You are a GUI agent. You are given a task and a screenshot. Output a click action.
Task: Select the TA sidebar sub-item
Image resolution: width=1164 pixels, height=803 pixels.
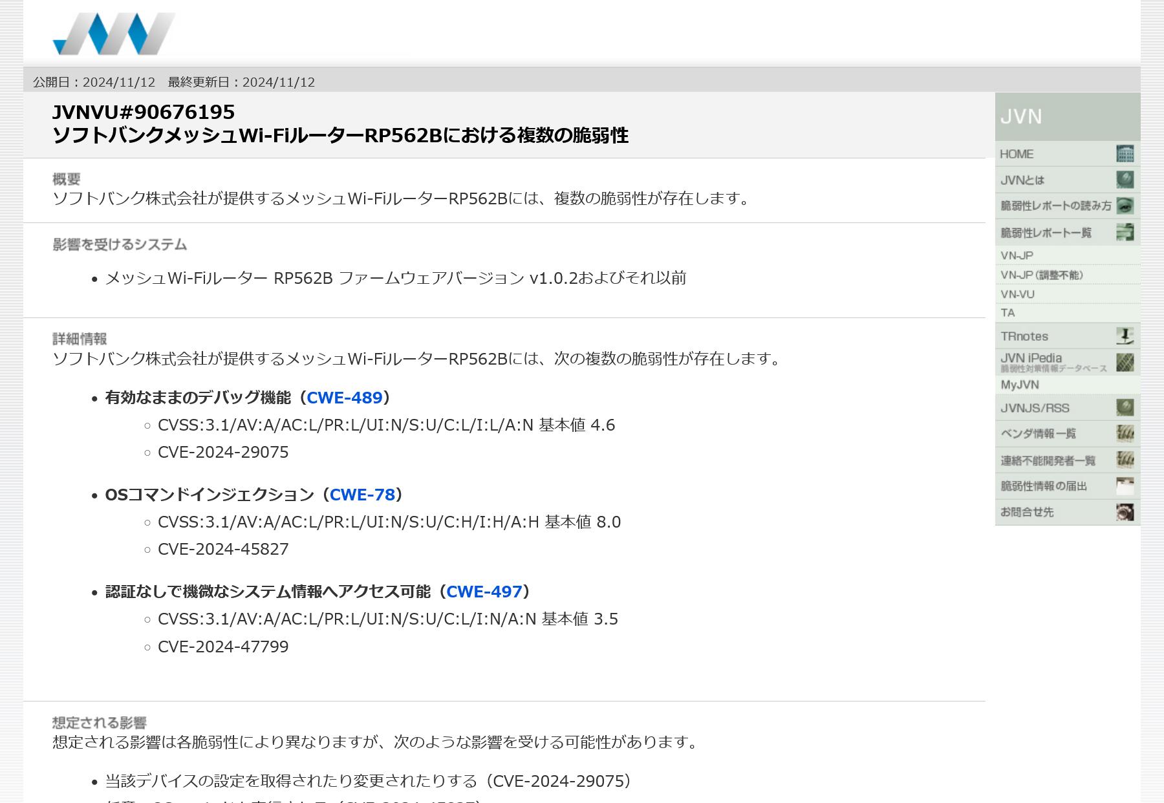point(1068,313)
